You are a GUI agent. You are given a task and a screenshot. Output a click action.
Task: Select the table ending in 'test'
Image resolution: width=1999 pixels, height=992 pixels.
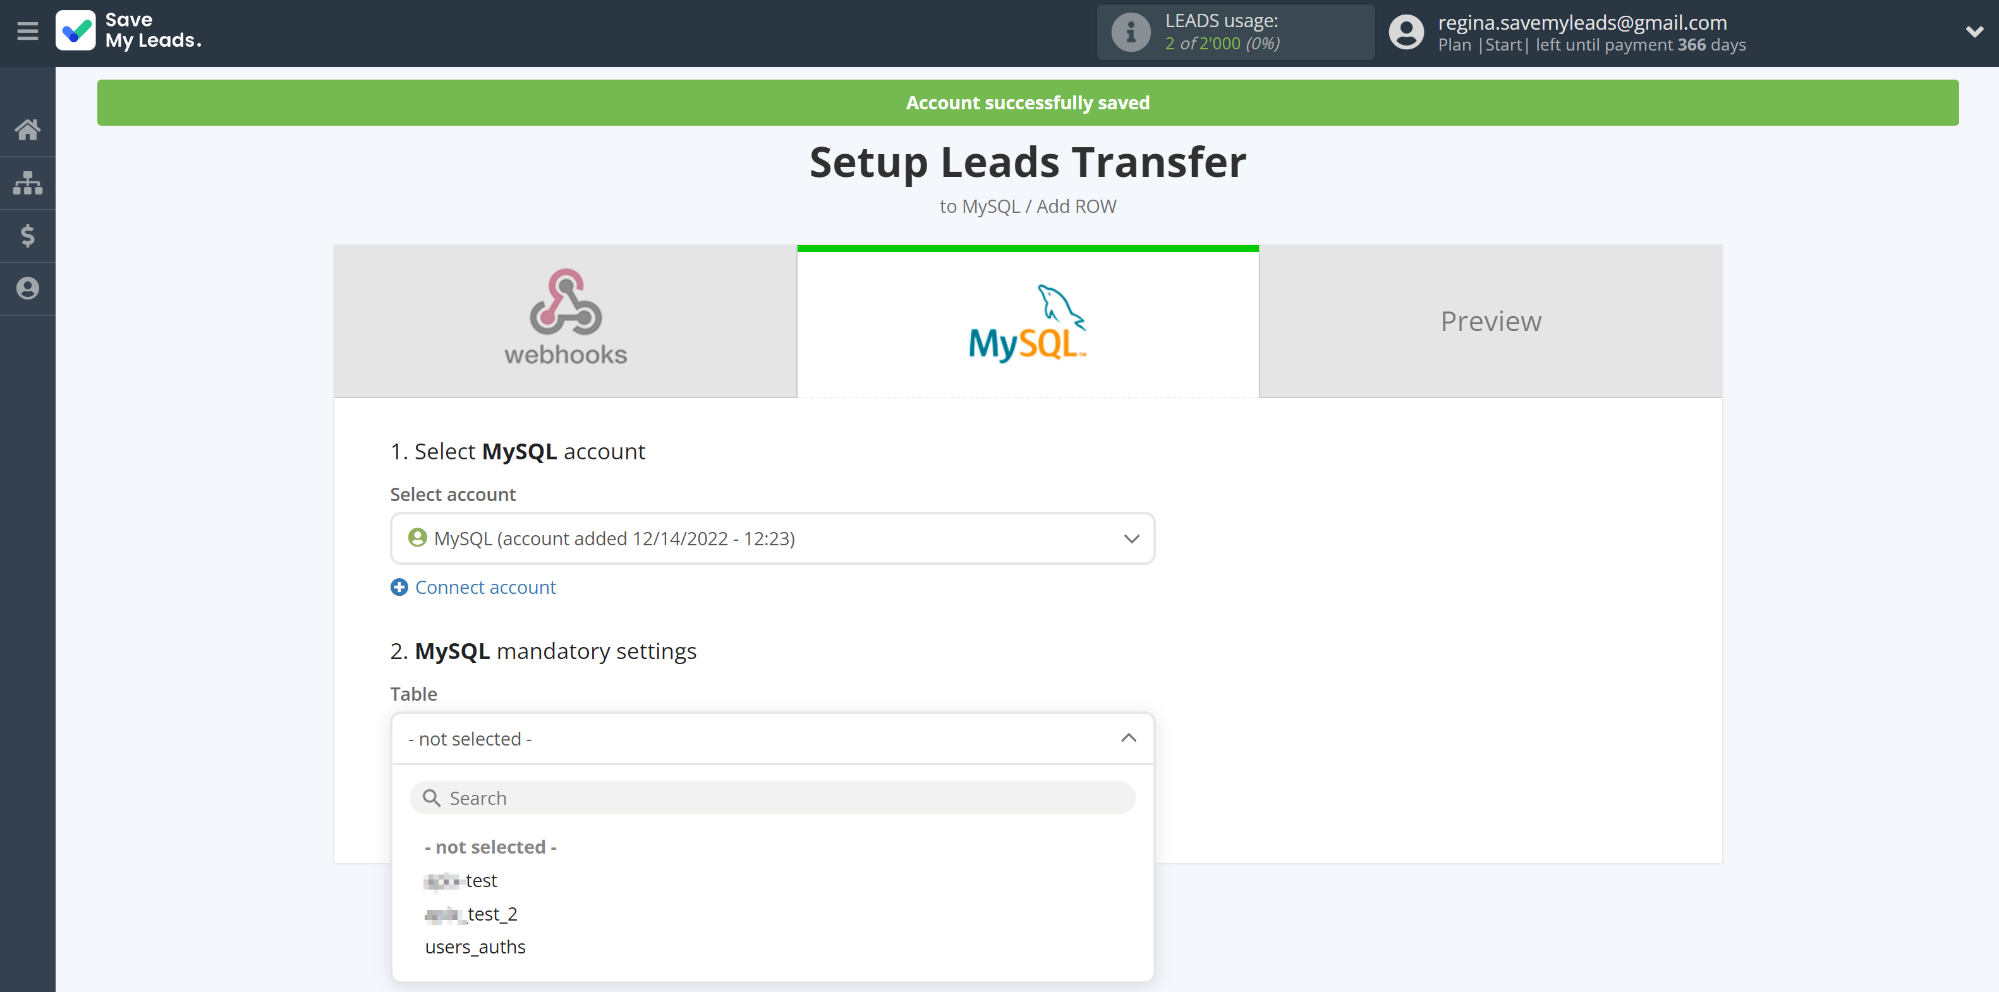click(461, 880)
